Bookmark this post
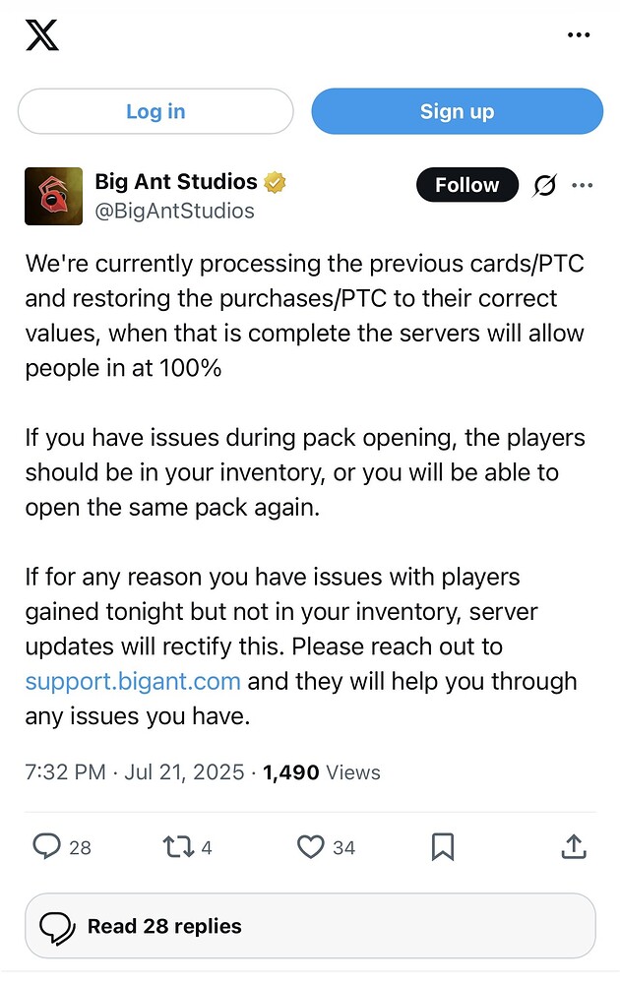 click(x=443, y=846)
